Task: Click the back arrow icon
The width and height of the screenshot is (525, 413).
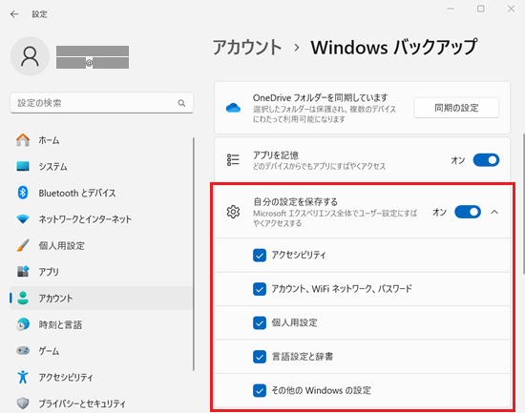Action: (14, 14)
